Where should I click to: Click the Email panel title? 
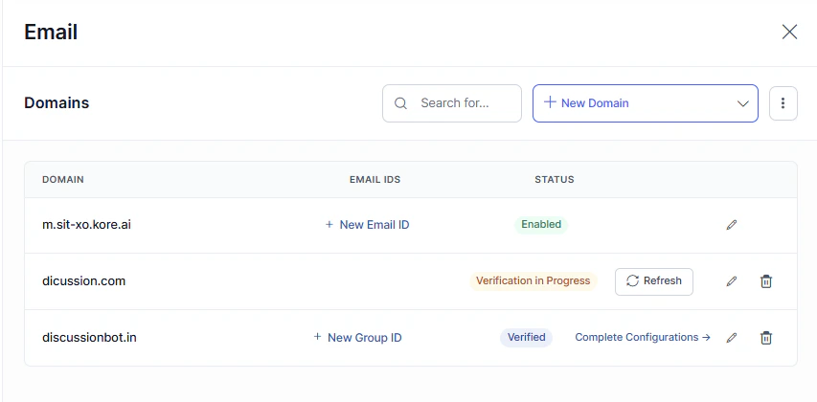[51, 32]
